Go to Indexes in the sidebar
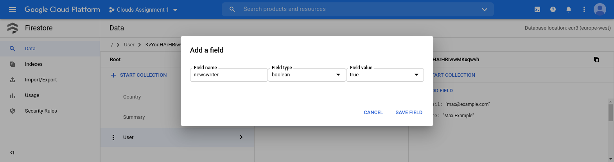Screen dimensions: 614x162 point(34,64)
